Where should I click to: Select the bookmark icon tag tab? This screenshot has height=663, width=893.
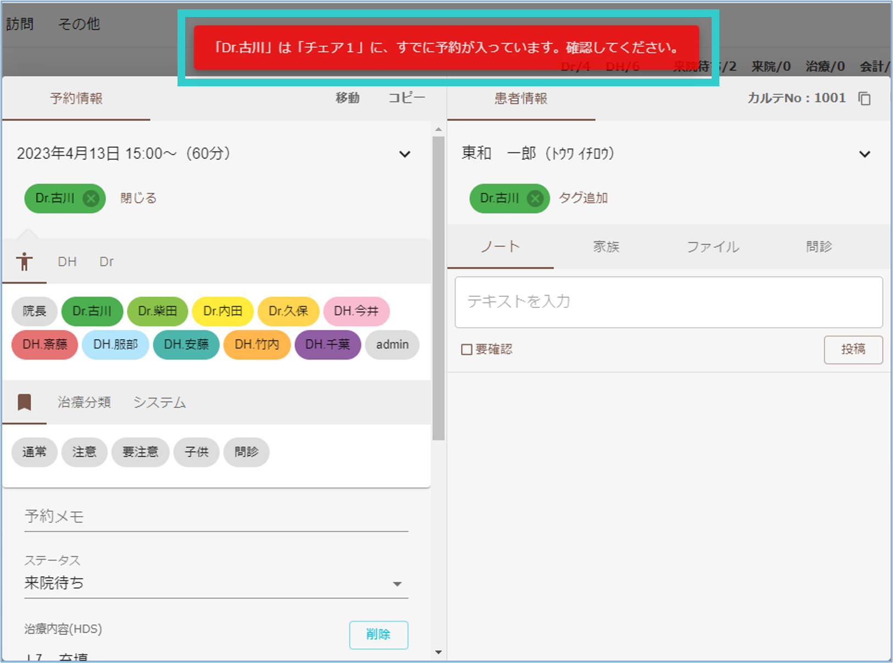pos(24,402)
